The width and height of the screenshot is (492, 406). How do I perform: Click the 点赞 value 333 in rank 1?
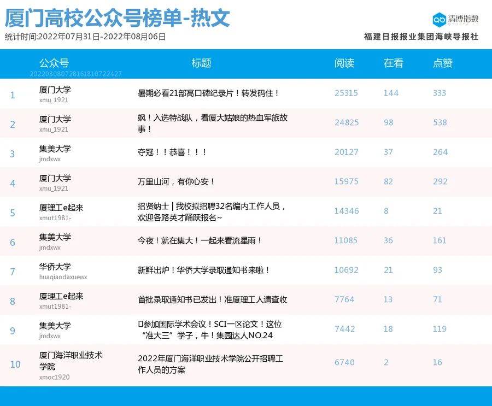coord(440,93)
